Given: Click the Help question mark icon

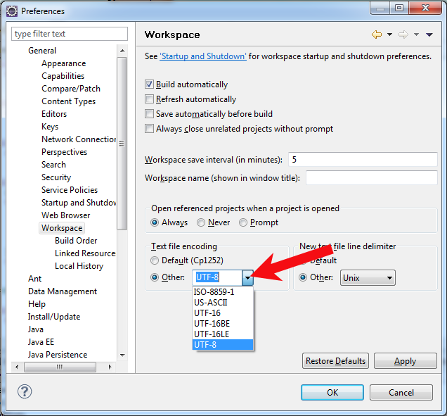Looking at the screenshot, I should [x=25, y=391].
